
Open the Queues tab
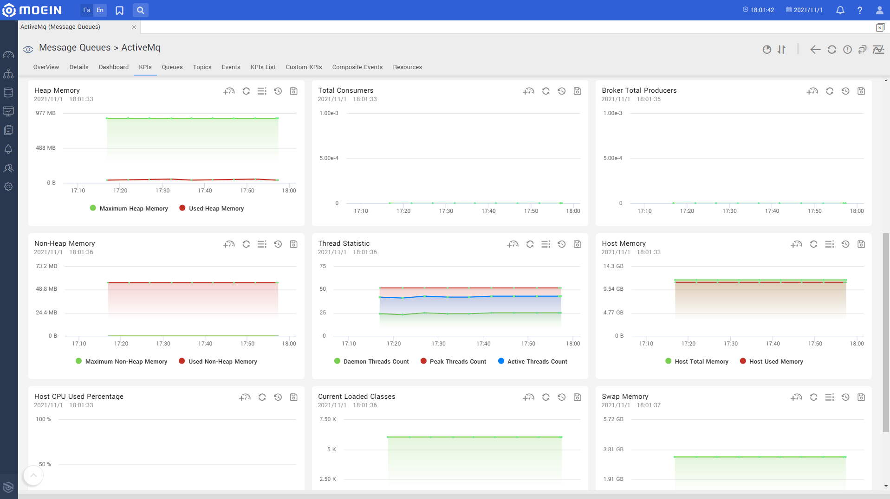pyautogui.click(x=172, y=67)
